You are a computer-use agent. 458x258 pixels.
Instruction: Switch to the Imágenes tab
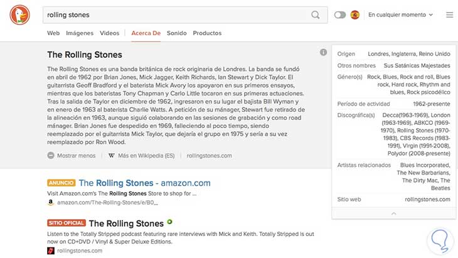click(x=80, y=33)
